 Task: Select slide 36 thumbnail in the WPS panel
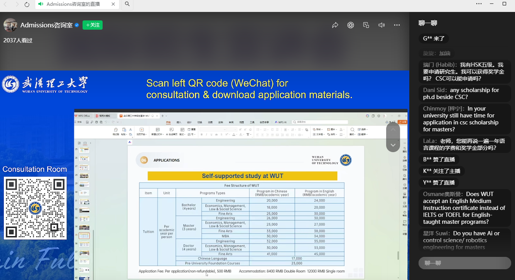(84, 244)
